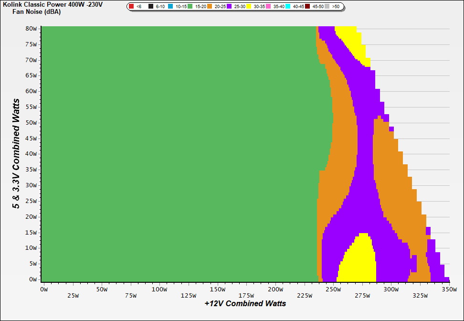
Task: Click the yellow 30-35 legend swatch
Action: 249,7
